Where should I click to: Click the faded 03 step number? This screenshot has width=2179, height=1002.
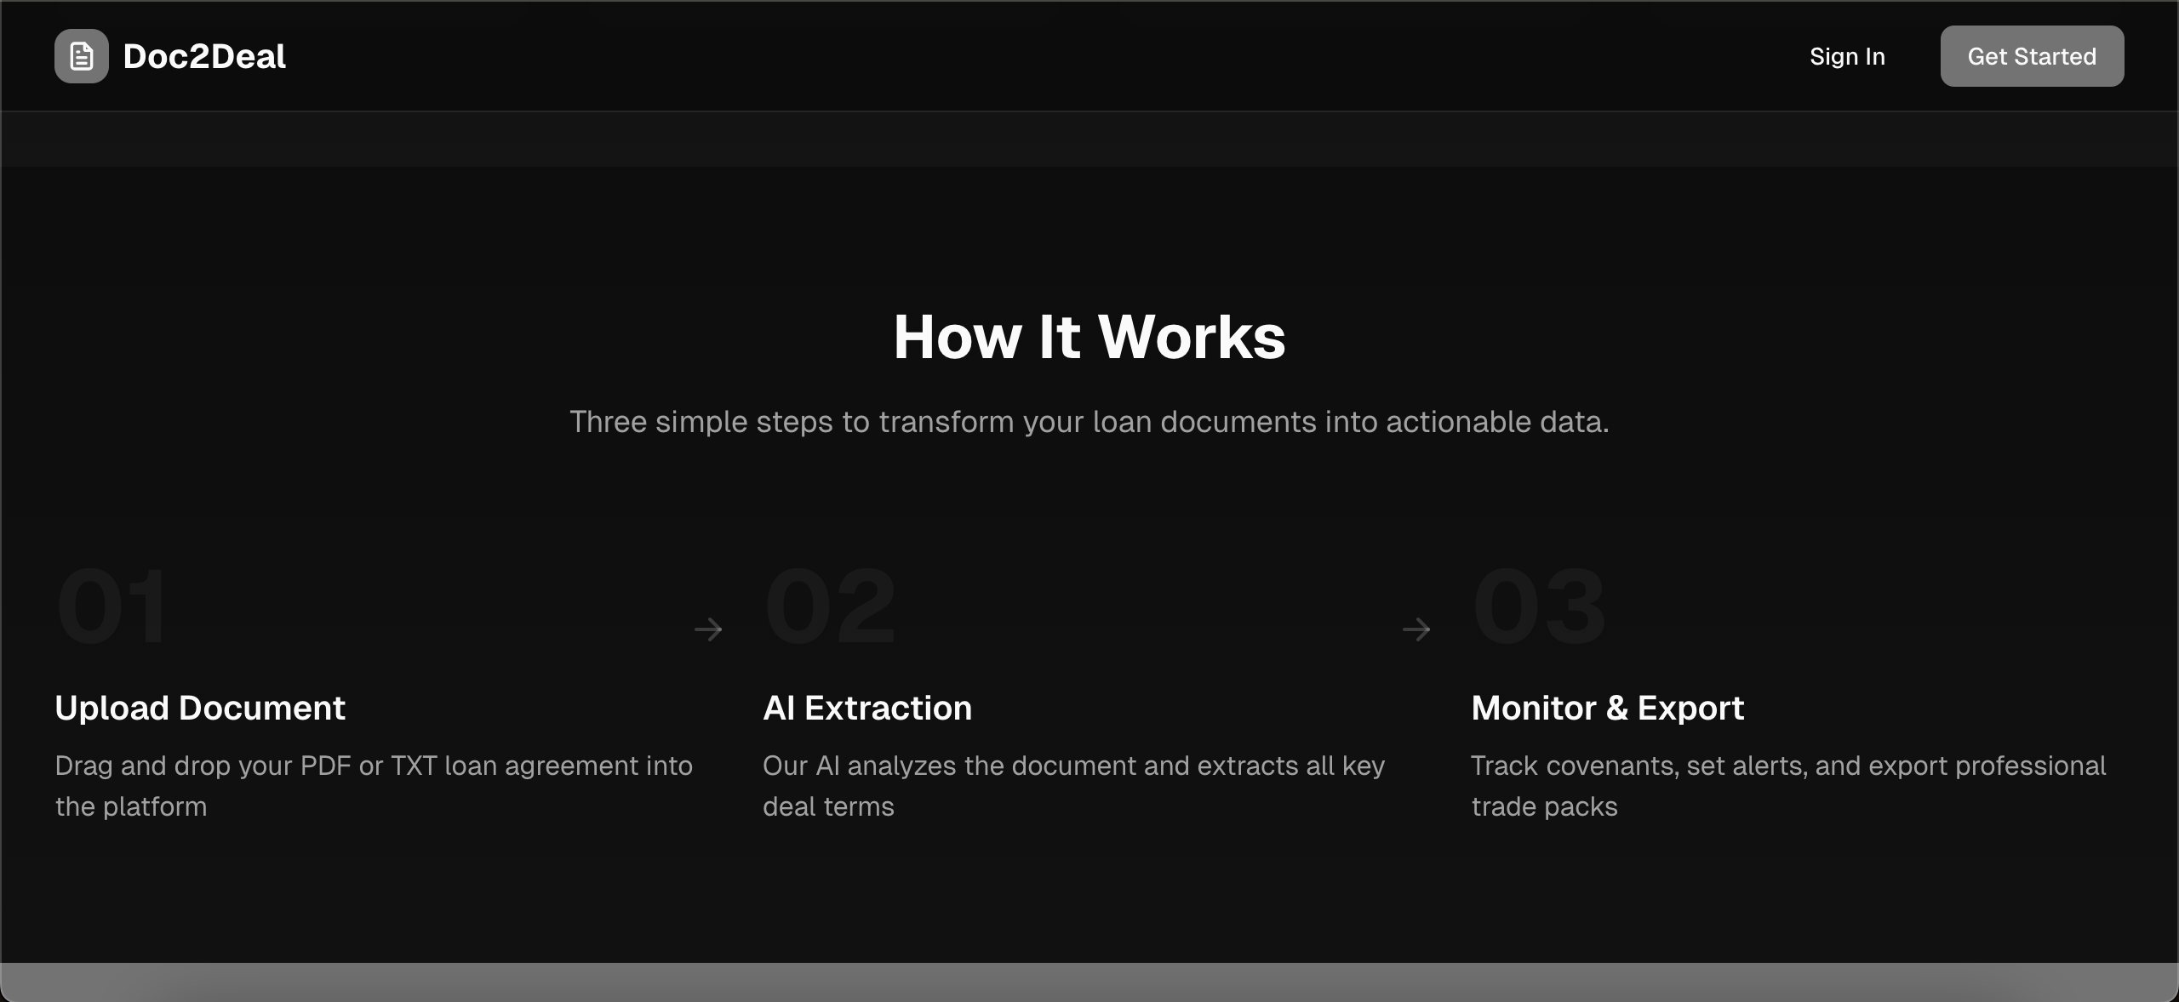(x=1539, y=607)
